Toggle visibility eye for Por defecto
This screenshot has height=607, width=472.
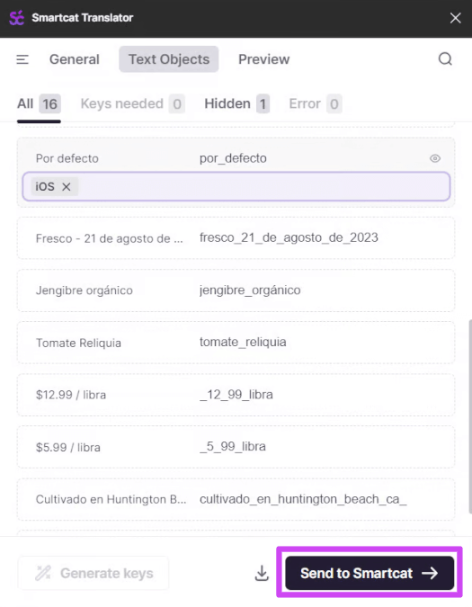point(435,158)
